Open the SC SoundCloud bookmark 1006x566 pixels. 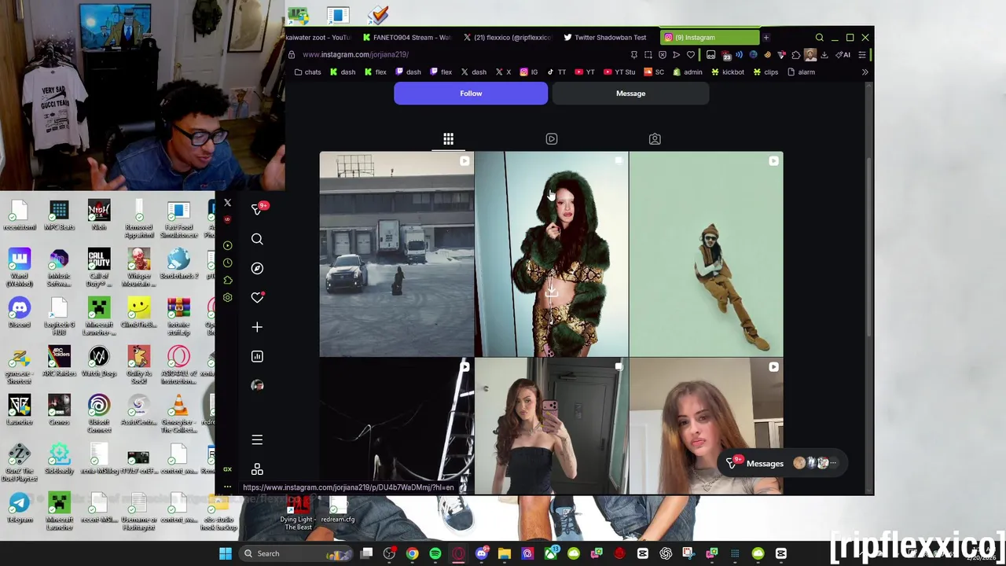tap(654, 72)
